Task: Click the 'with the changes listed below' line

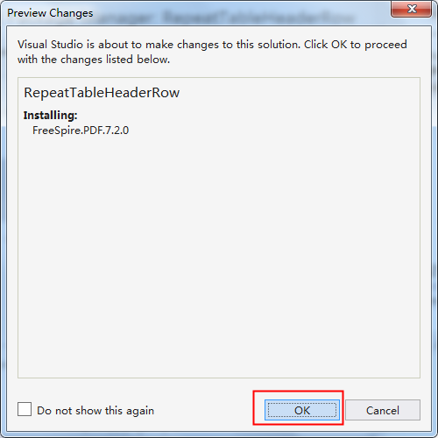Action: 94,60
